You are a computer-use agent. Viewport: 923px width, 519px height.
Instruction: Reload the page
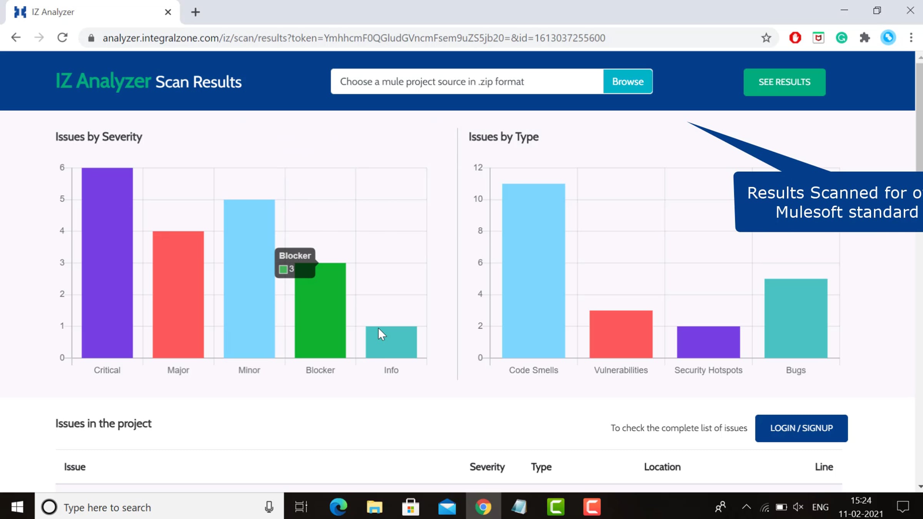click(x=62, y=38)
